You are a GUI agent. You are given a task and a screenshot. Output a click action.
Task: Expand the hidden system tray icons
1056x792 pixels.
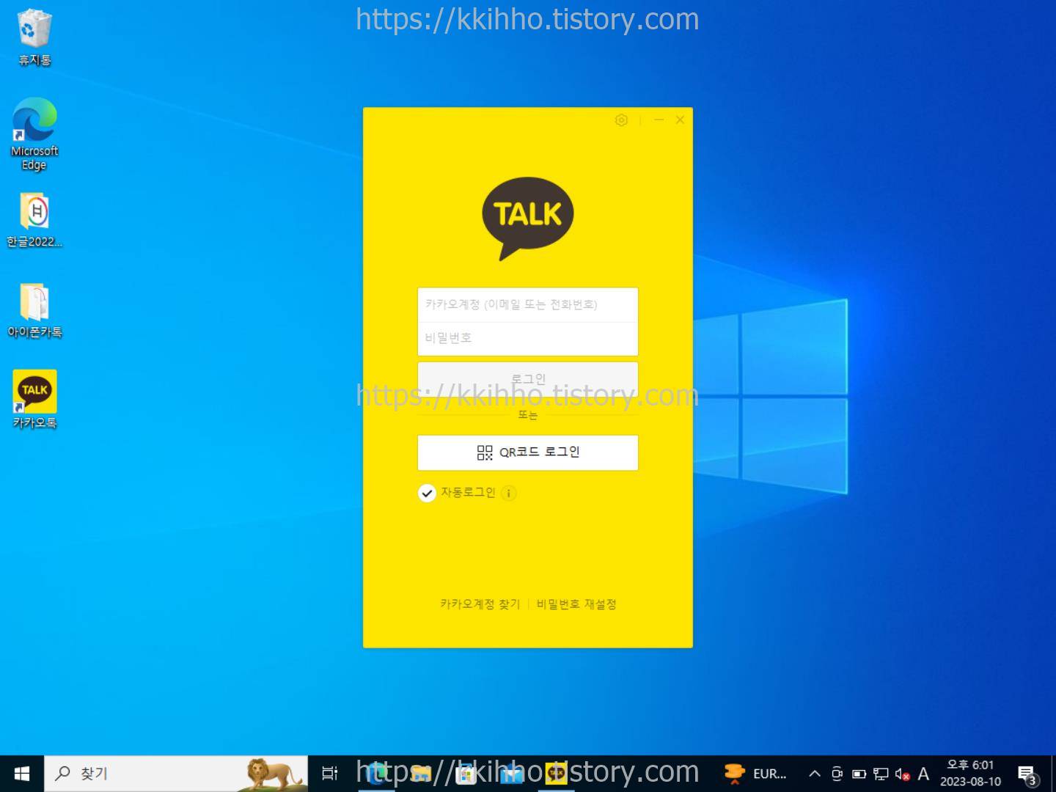(x=815, y=774)
